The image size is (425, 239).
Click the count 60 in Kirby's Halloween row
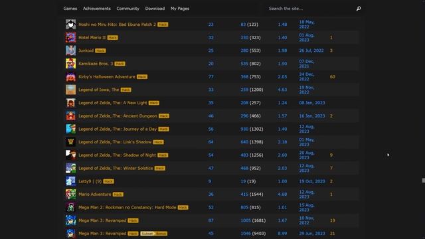tap(332, 77)
